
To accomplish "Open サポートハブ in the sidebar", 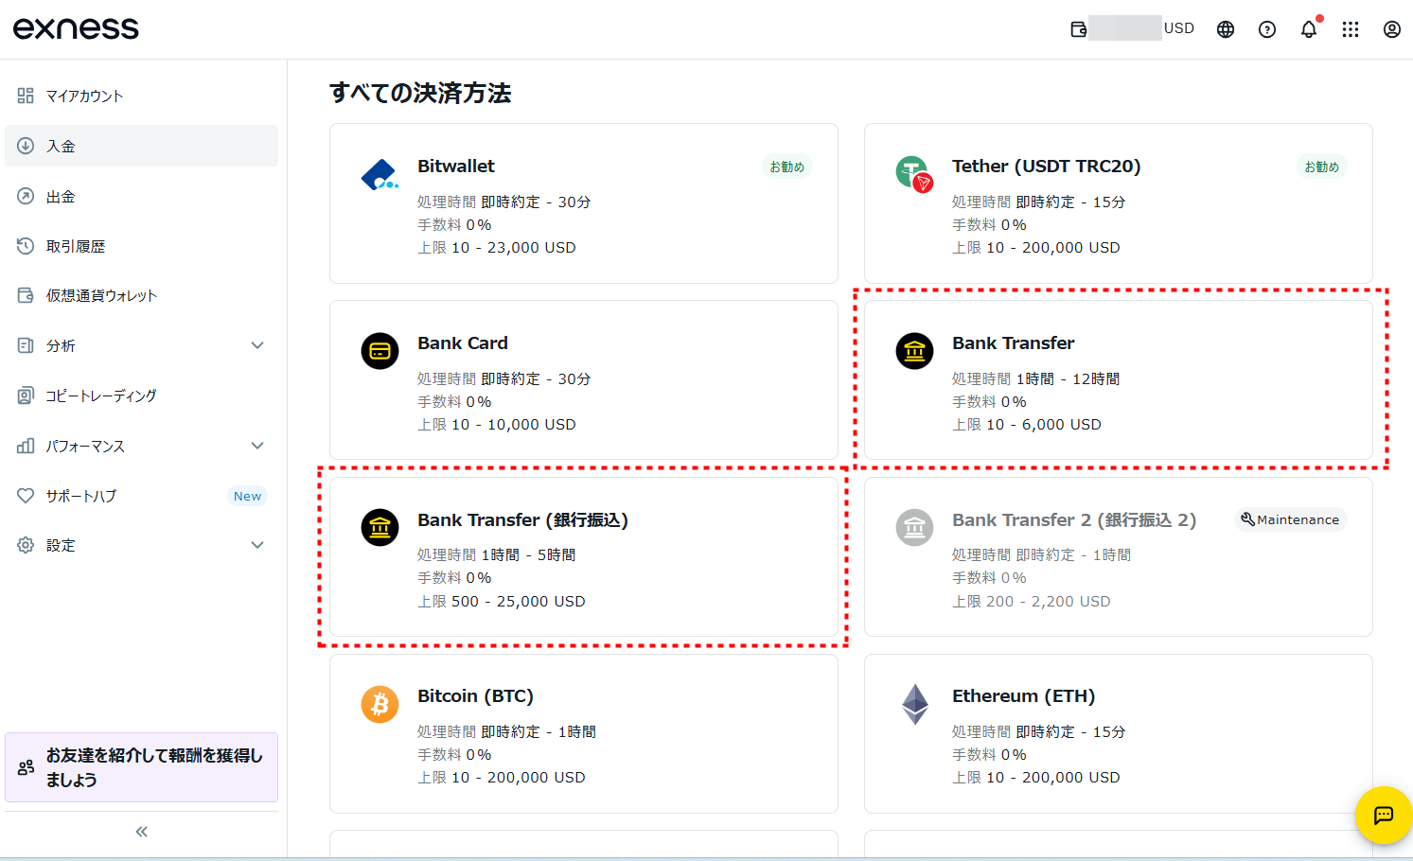I will tap(141, 496).
